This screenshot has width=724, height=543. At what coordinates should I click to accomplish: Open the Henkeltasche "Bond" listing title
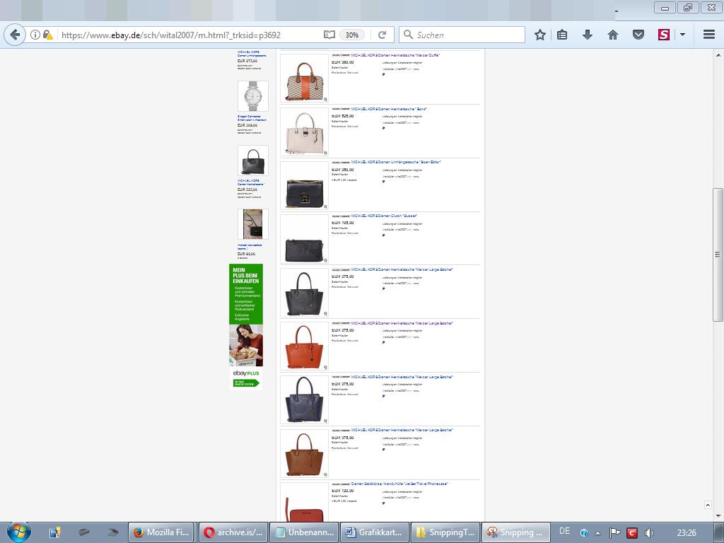pyautogui.click(x=389, y=109)
